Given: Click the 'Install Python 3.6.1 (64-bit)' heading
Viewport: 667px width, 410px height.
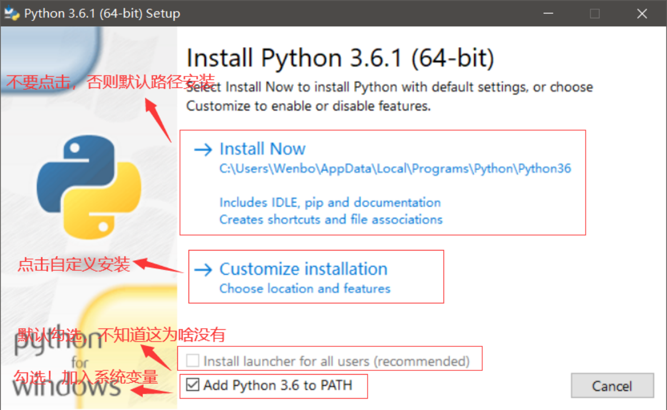Looking at the screenshot, I should 340,58.
